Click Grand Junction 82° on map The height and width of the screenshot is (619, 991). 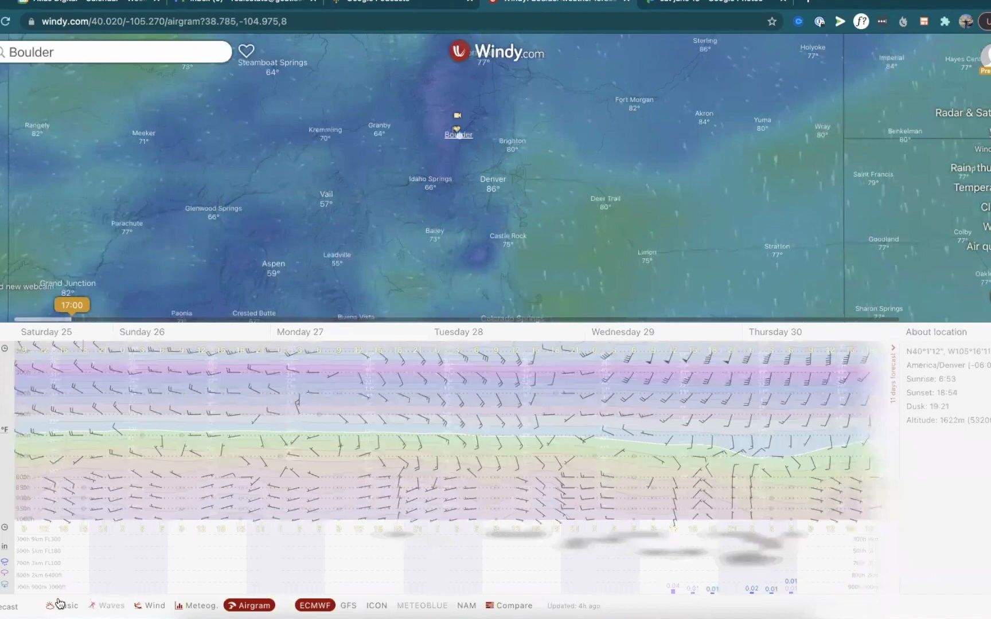[68, 288]
